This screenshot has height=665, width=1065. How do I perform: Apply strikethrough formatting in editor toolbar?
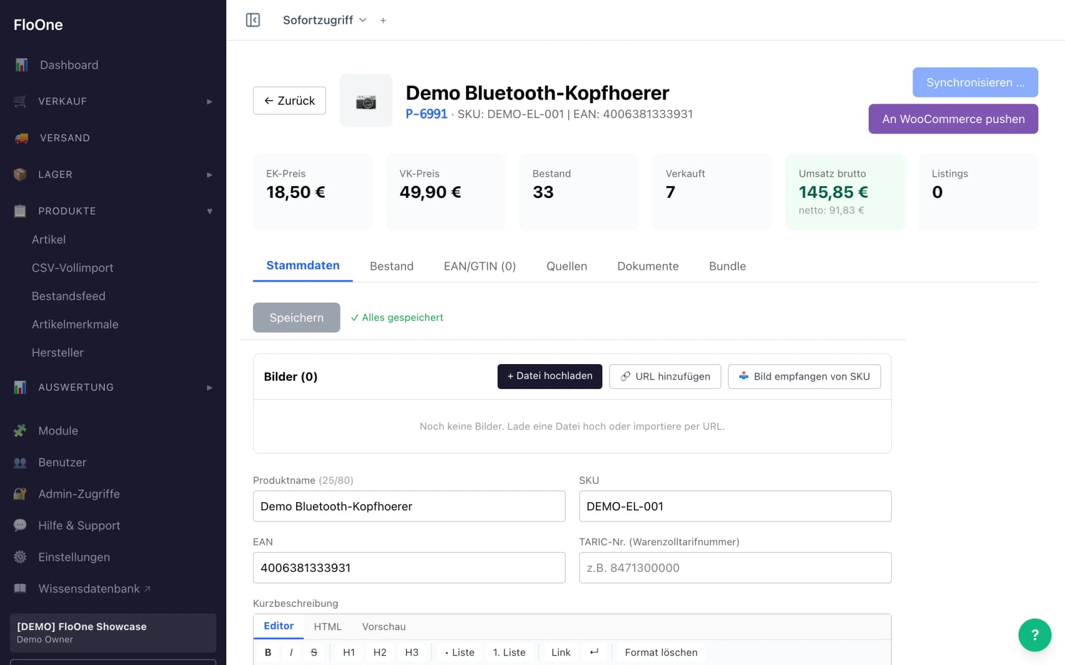click(x=314, y=652)
